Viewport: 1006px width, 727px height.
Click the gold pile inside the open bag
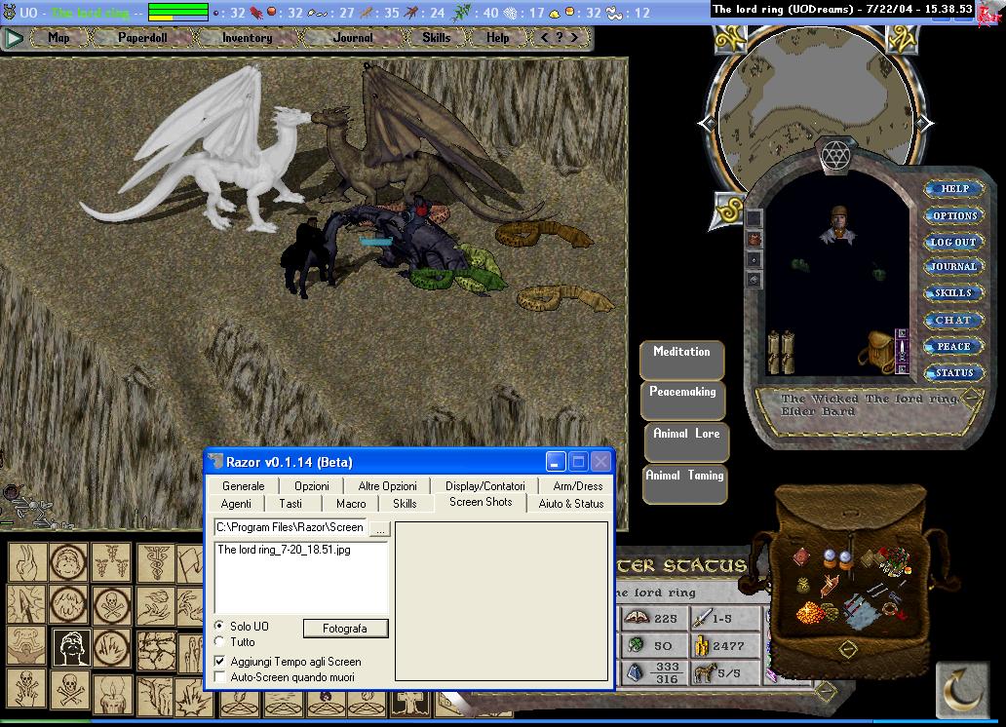point(809,612)
